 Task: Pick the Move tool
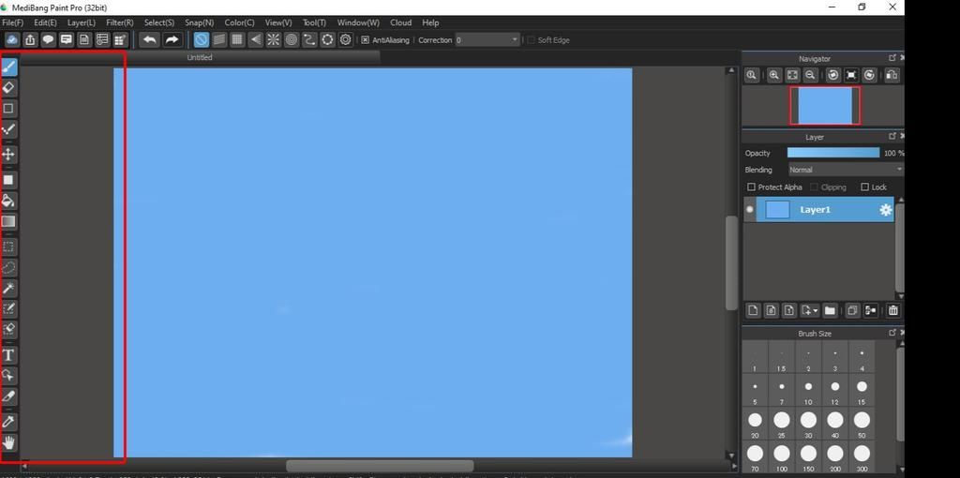click(x=8, y=155)
